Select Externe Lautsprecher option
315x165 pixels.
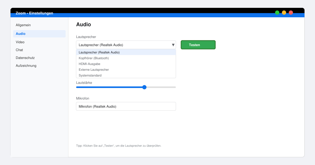[126, 70]
